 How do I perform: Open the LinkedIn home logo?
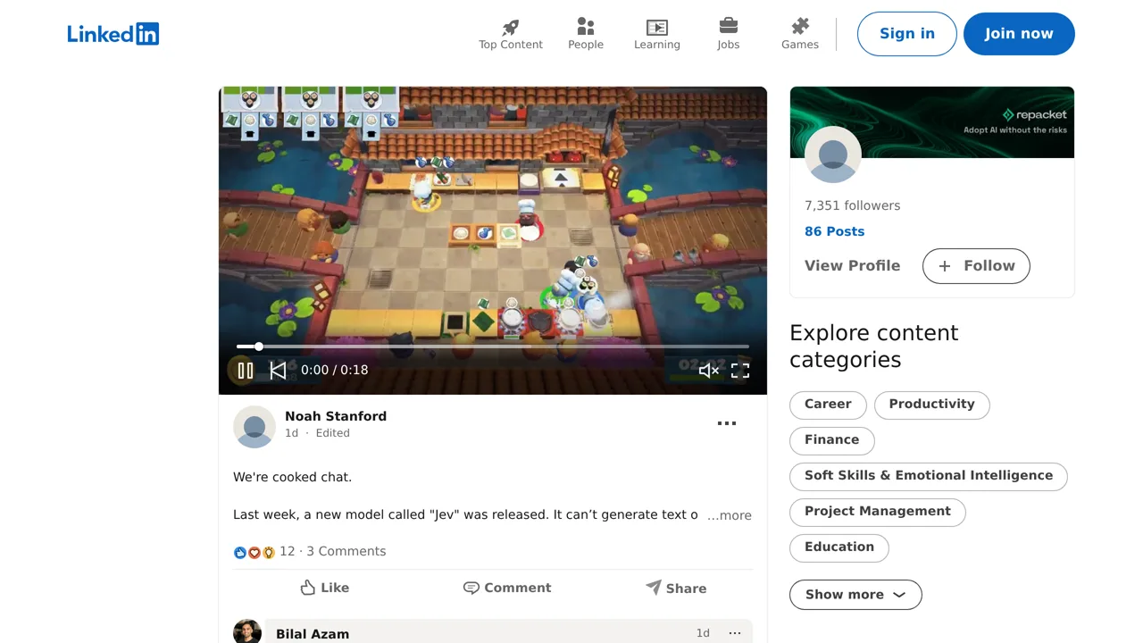pos(113,34)
